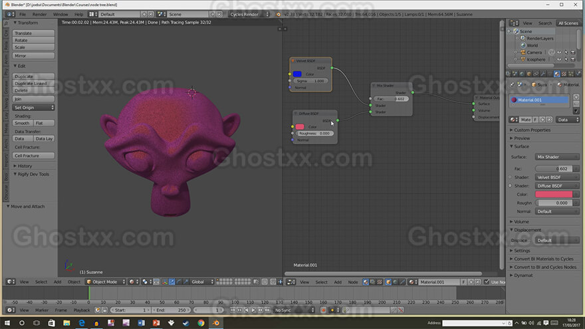Open the Particles properties tab
Viewport: 585px width, 329px height.
tap(571, 74)
